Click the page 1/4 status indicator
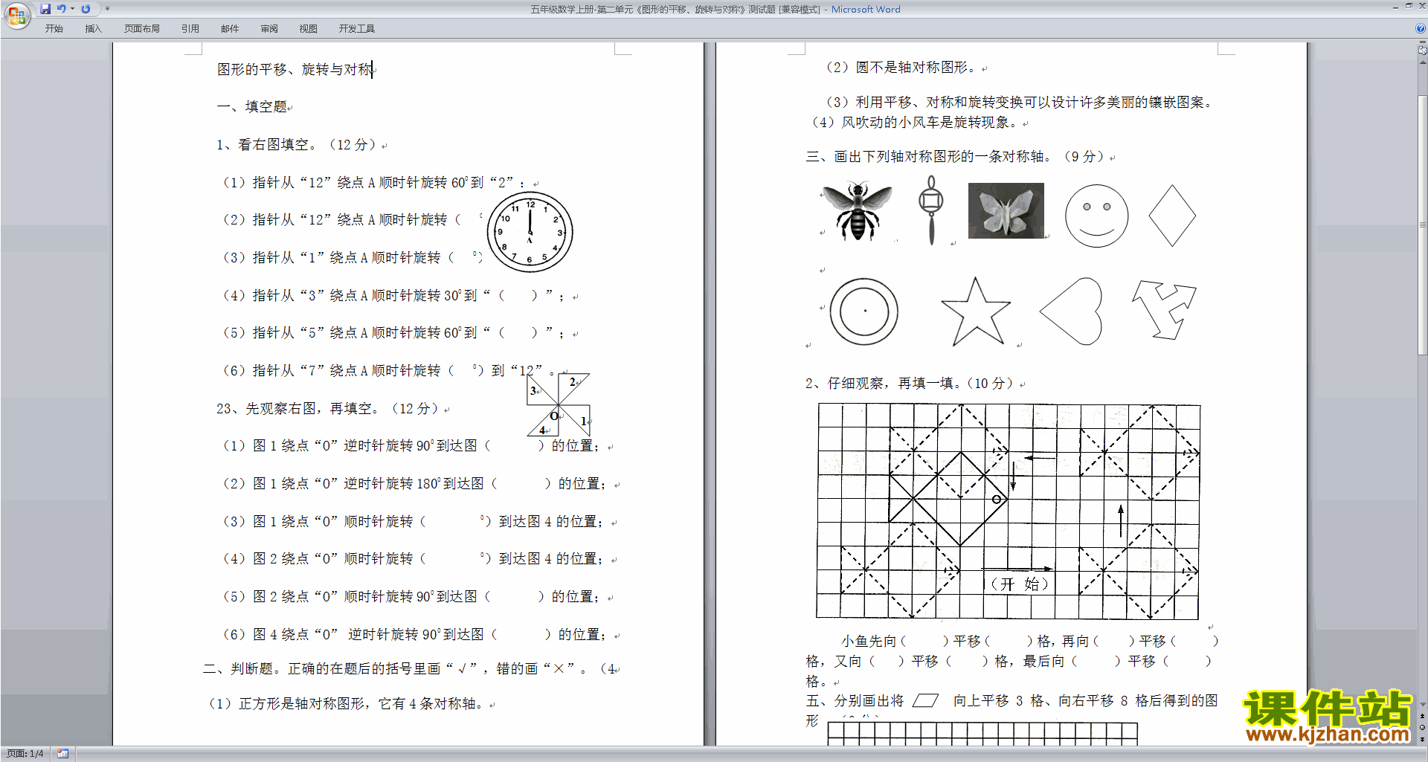 [x=25, y=754]
